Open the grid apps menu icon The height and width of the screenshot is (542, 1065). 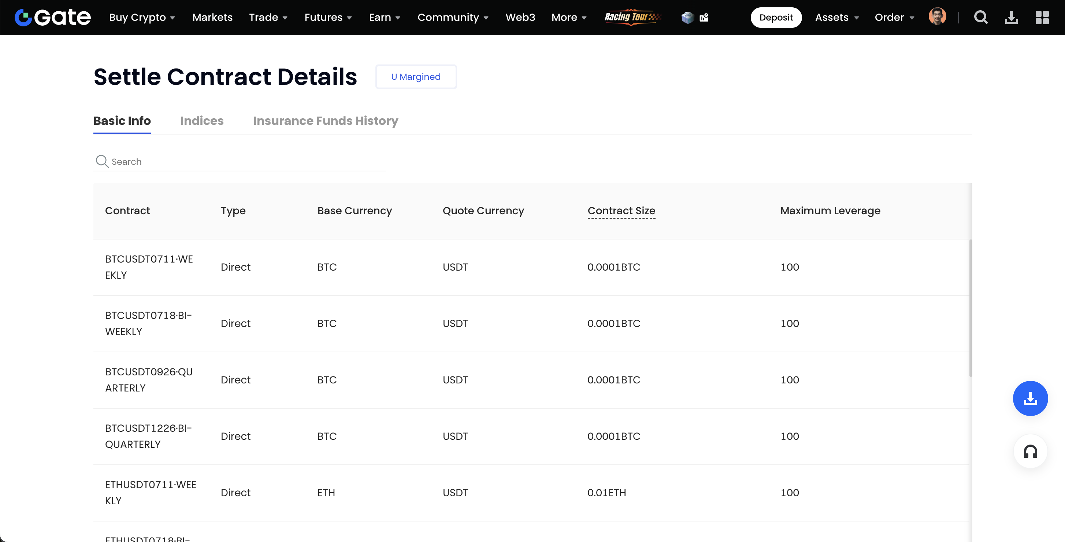[x=1042, y=17]
